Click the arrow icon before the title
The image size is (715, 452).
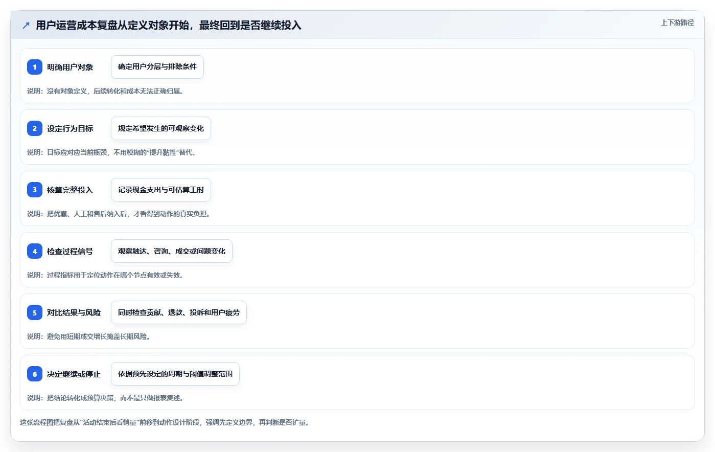(x=26, y=25)
